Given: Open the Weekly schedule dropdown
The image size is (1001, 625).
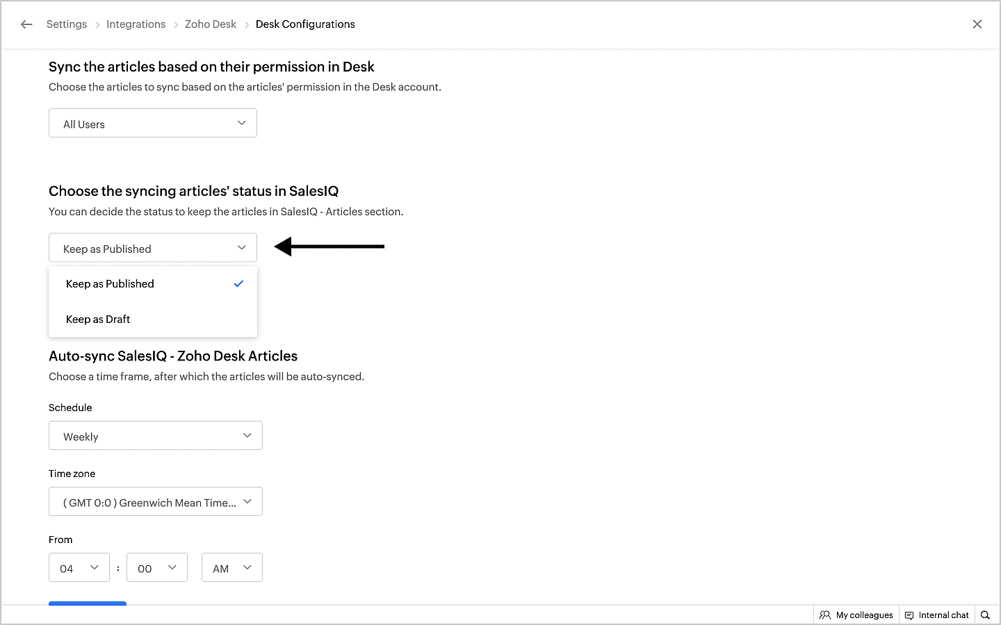Looking at the screenshot, I should 156,436.
